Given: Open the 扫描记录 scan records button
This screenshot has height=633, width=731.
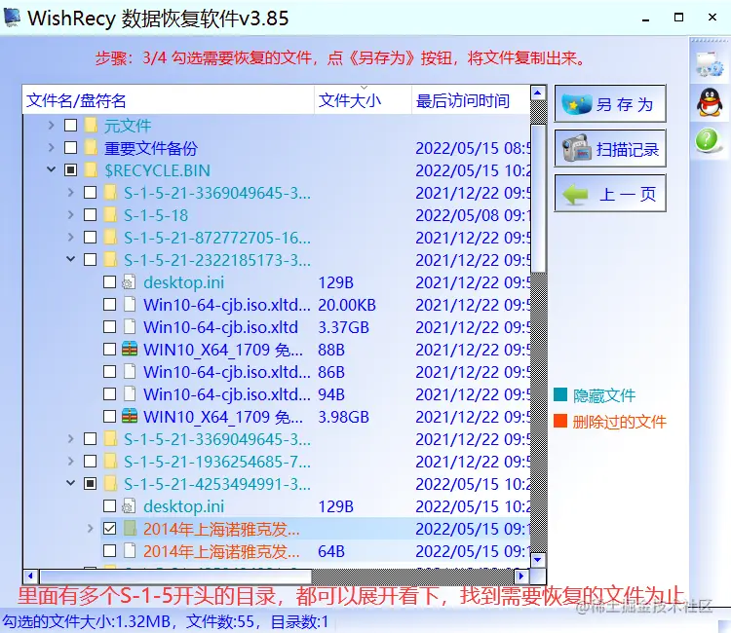Looking at the screenshot, I should 610,149.
